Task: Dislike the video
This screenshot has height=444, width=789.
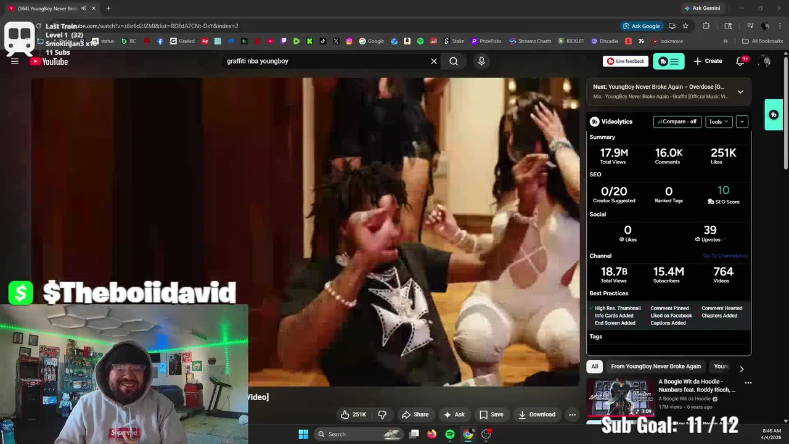Action: point(382,414)
